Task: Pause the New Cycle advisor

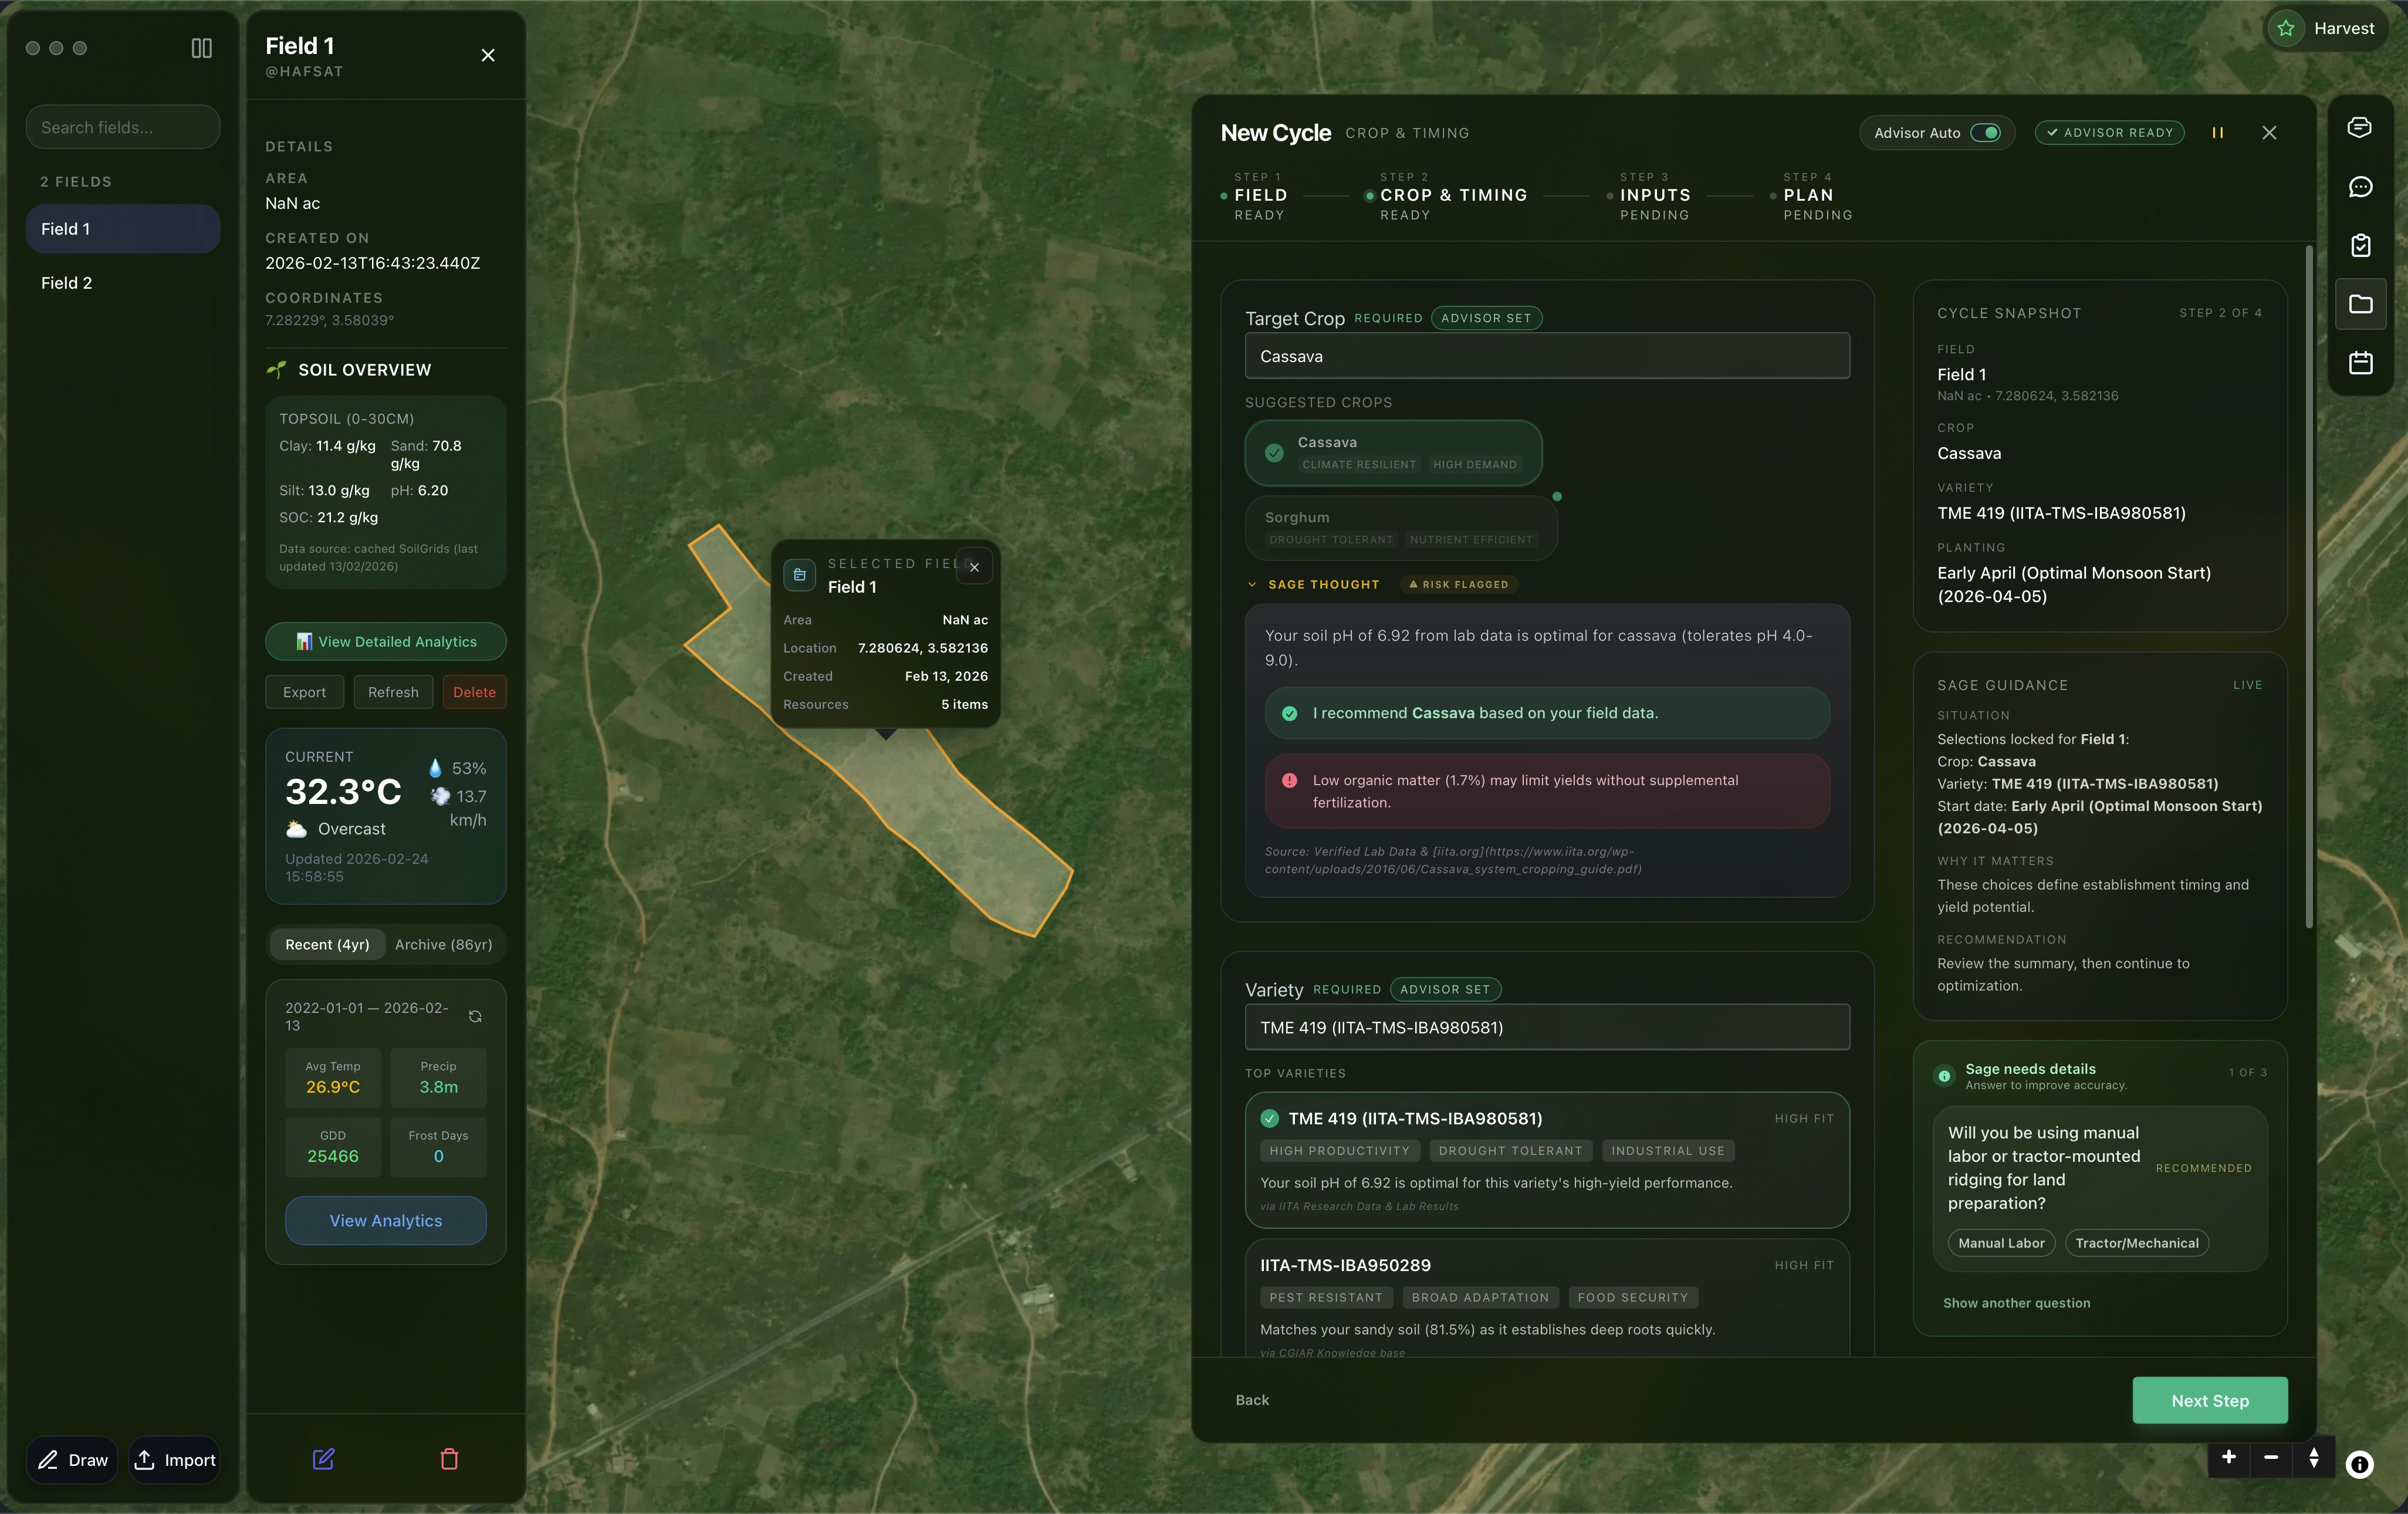Action: click(2218, 132)
